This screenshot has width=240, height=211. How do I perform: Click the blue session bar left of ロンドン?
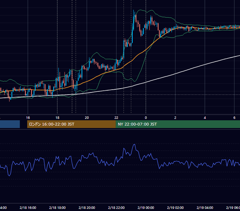point(10,124)
